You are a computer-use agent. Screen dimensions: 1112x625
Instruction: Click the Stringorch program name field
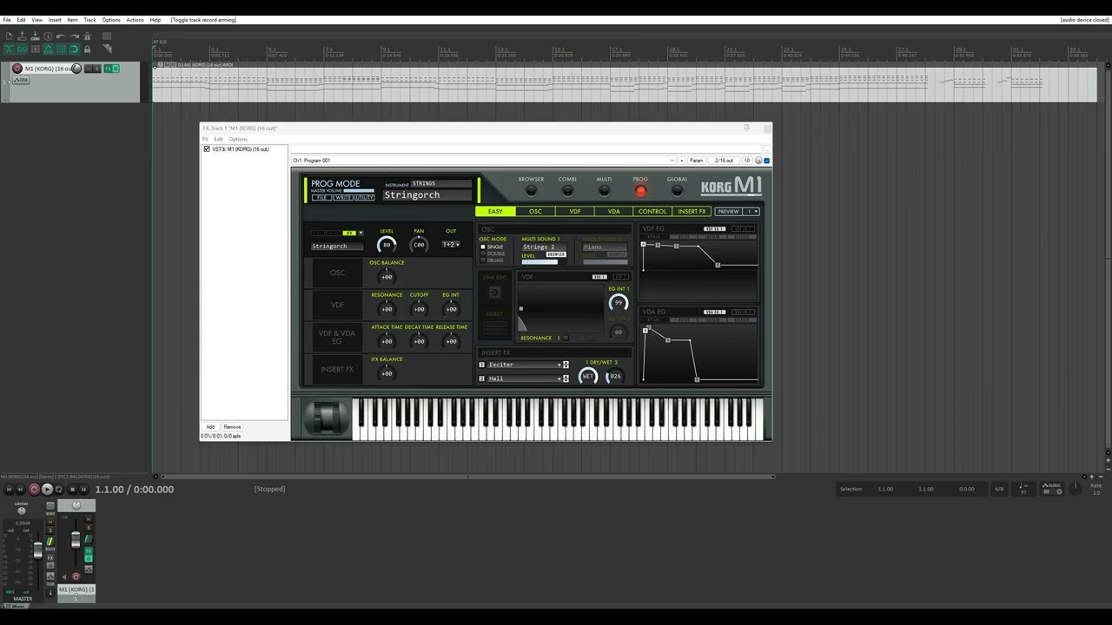coord(427,195)
